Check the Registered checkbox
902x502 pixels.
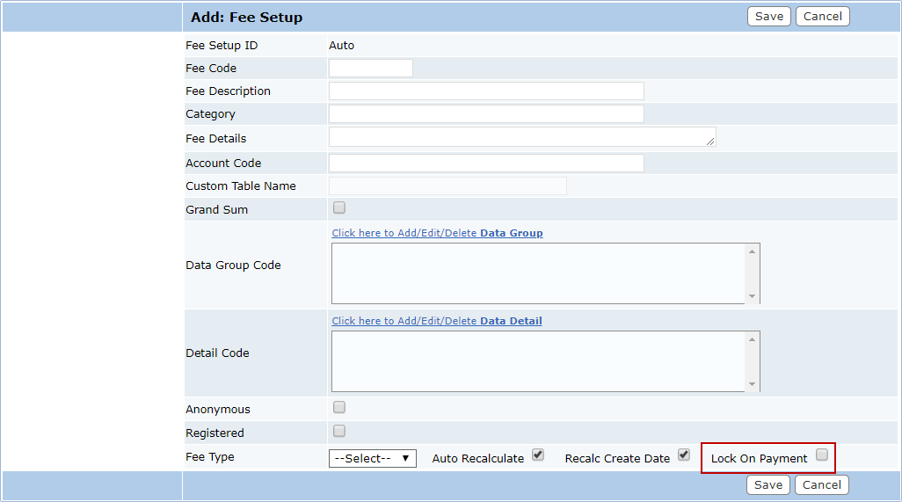(339, 432)
